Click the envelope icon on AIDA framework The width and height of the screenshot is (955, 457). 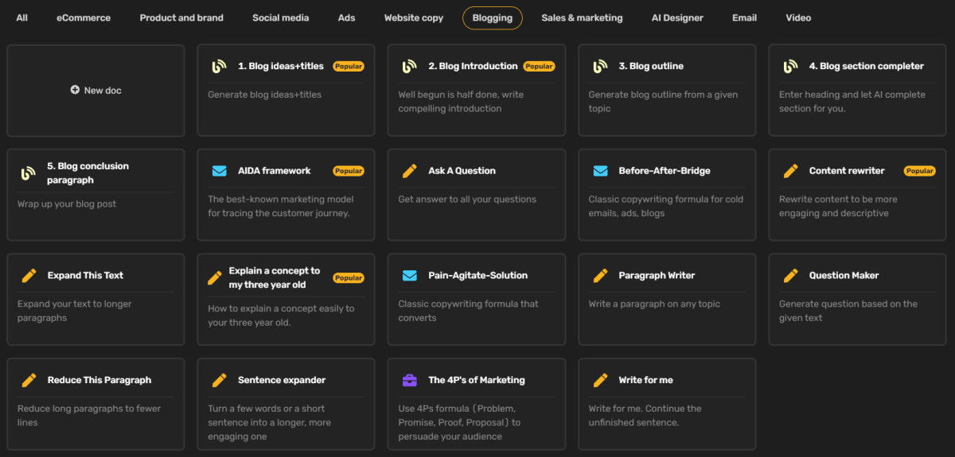pyautogui.click(x=219, y=171)
